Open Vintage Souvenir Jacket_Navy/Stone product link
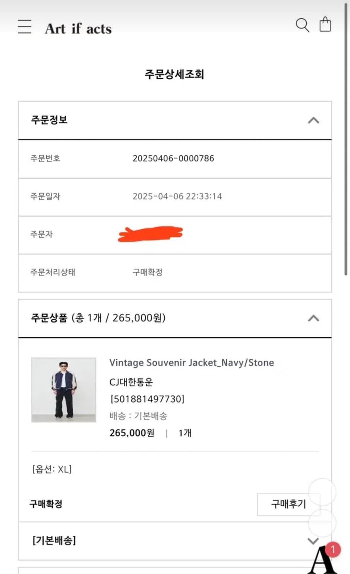 coord(191,362)
